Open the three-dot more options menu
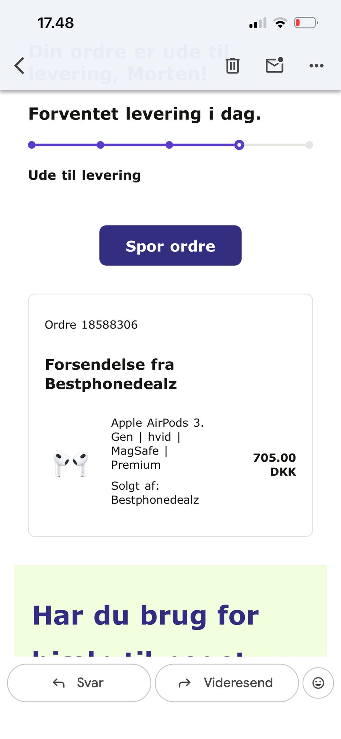 [x=316, y=65]
